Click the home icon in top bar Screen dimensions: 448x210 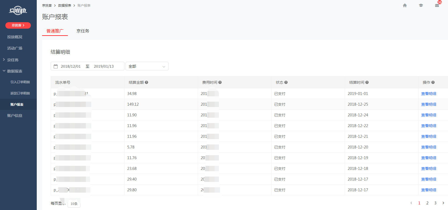click(x=405, y=5)
